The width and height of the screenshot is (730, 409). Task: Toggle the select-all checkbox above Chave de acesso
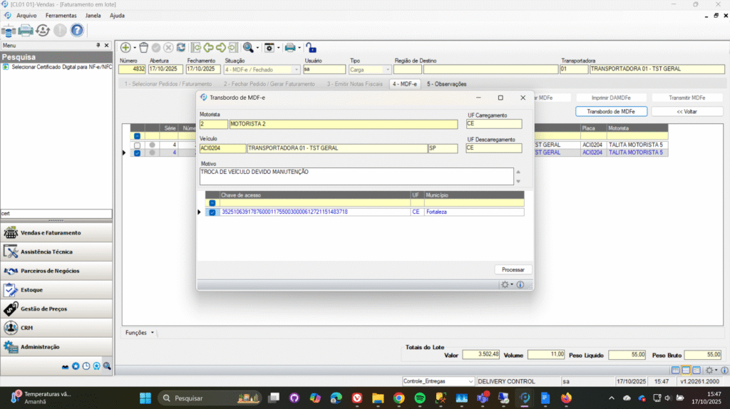(x=212, y=203)
